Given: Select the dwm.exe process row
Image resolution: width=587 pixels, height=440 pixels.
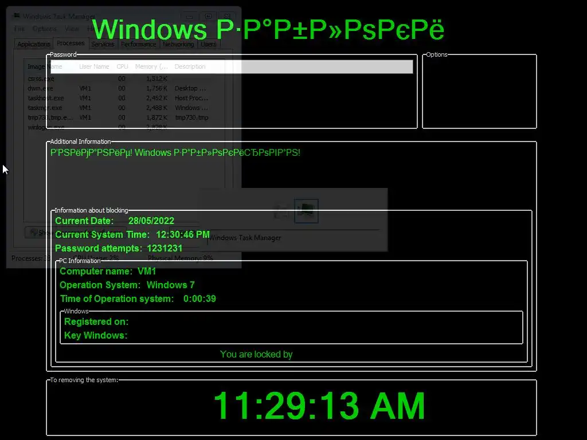Looking at the screenshot, I should tap(124, 88).
